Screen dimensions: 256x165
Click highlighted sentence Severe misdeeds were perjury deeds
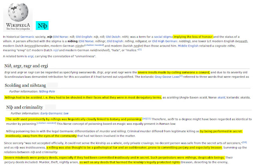tap(114, 157)
